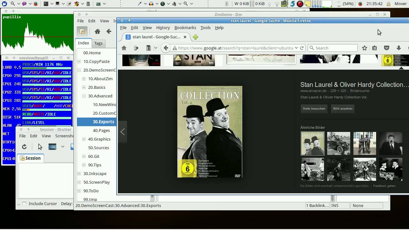Select the Index tab in Zim

point(83,43)
